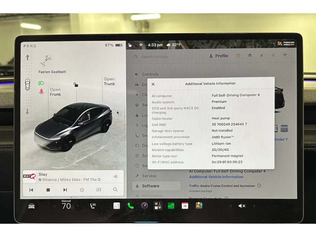Click the Search Settings field
Viewport: 316px width, 237px height.
point(155,57)
